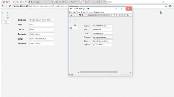Click the Servoy Client record slider
174x97 pixels.
[x=71, y=21]
